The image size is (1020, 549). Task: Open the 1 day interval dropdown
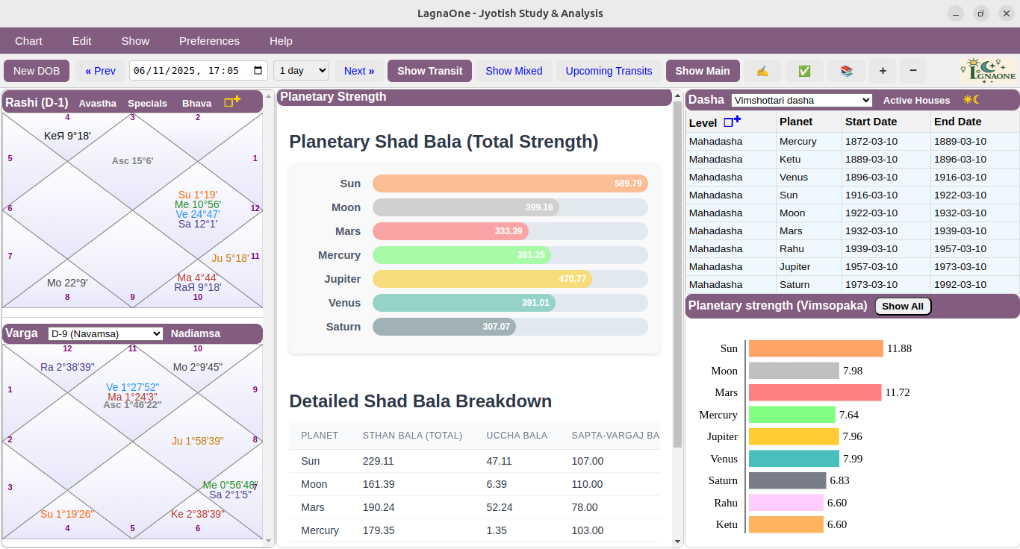point(301,71)
